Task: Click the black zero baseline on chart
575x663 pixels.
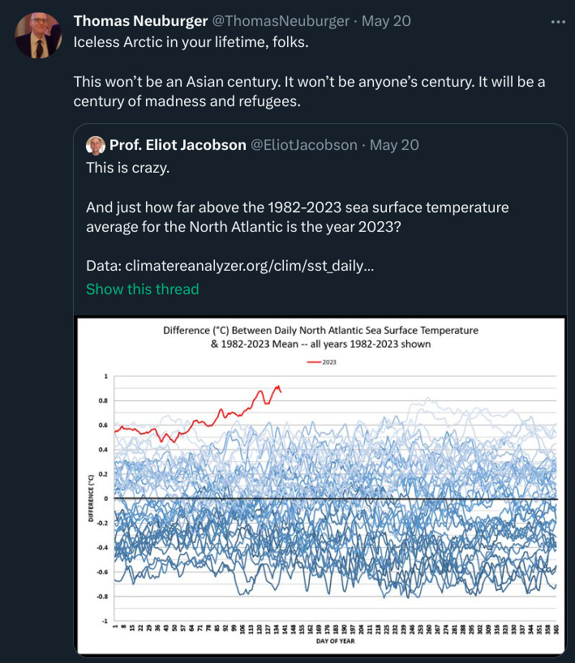Action: click(x=336, y=499)
